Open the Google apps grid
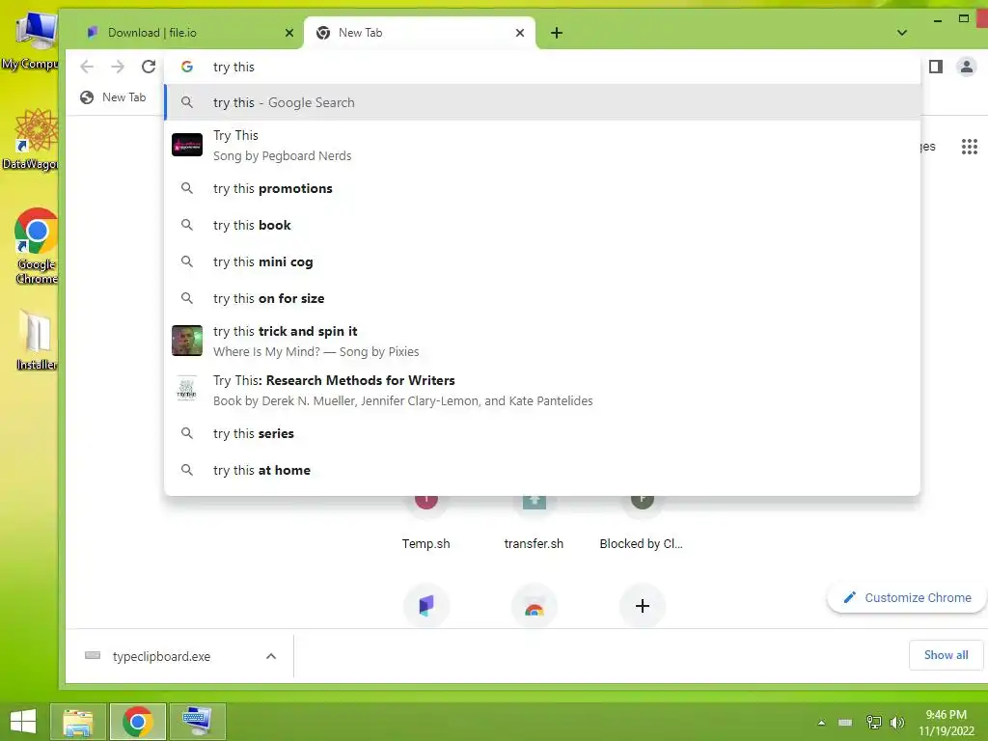 click(x=969, y=147)
